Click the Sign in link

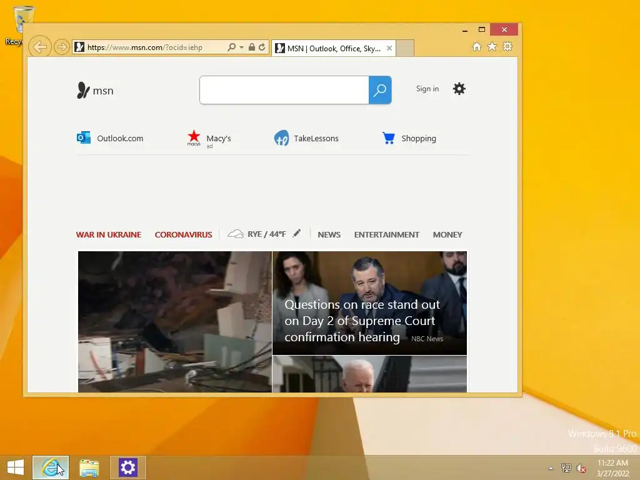(x=427, y=89)
